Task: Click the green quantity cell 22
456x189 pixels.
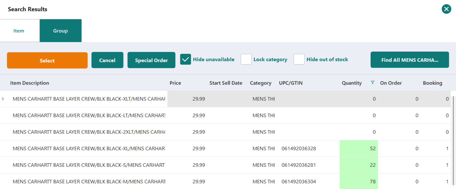Action: (x=359, y=165)
